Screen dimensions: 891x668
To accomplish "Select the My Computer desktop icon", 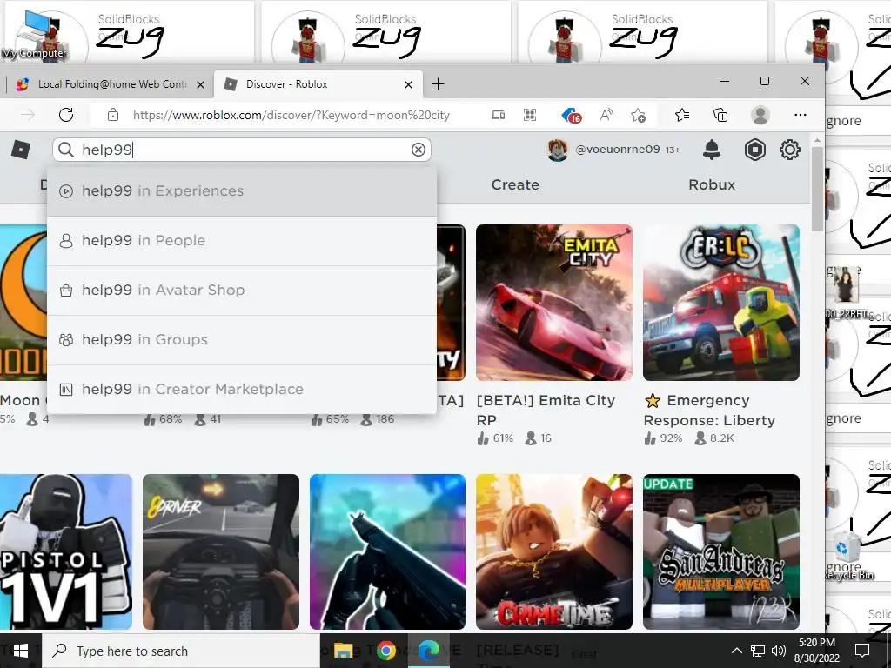I will pos(35,34).
